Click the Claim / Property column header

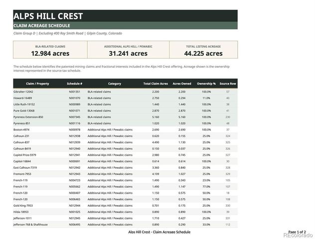click(x=37, y=84)
